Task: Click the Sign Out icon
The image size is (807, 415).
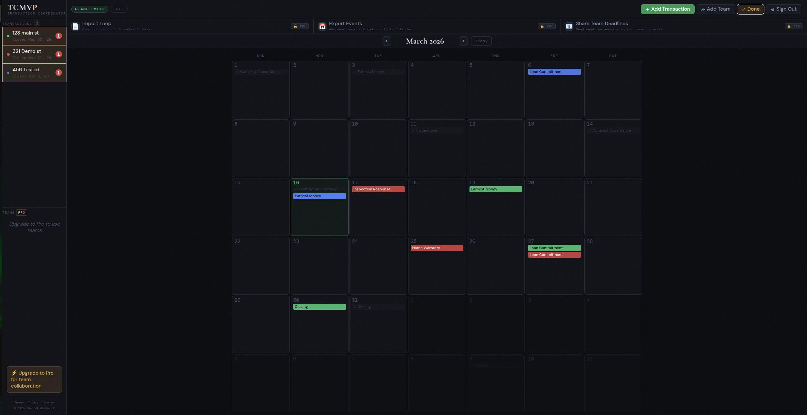Action: [772, 9]
